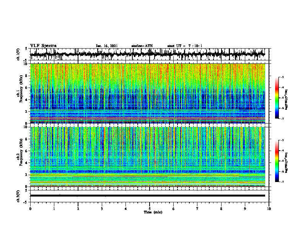Click the "9" tick on the time axis
Image resolution: width=303 pixels, height=234 pixels.
(x=245, y=209)
